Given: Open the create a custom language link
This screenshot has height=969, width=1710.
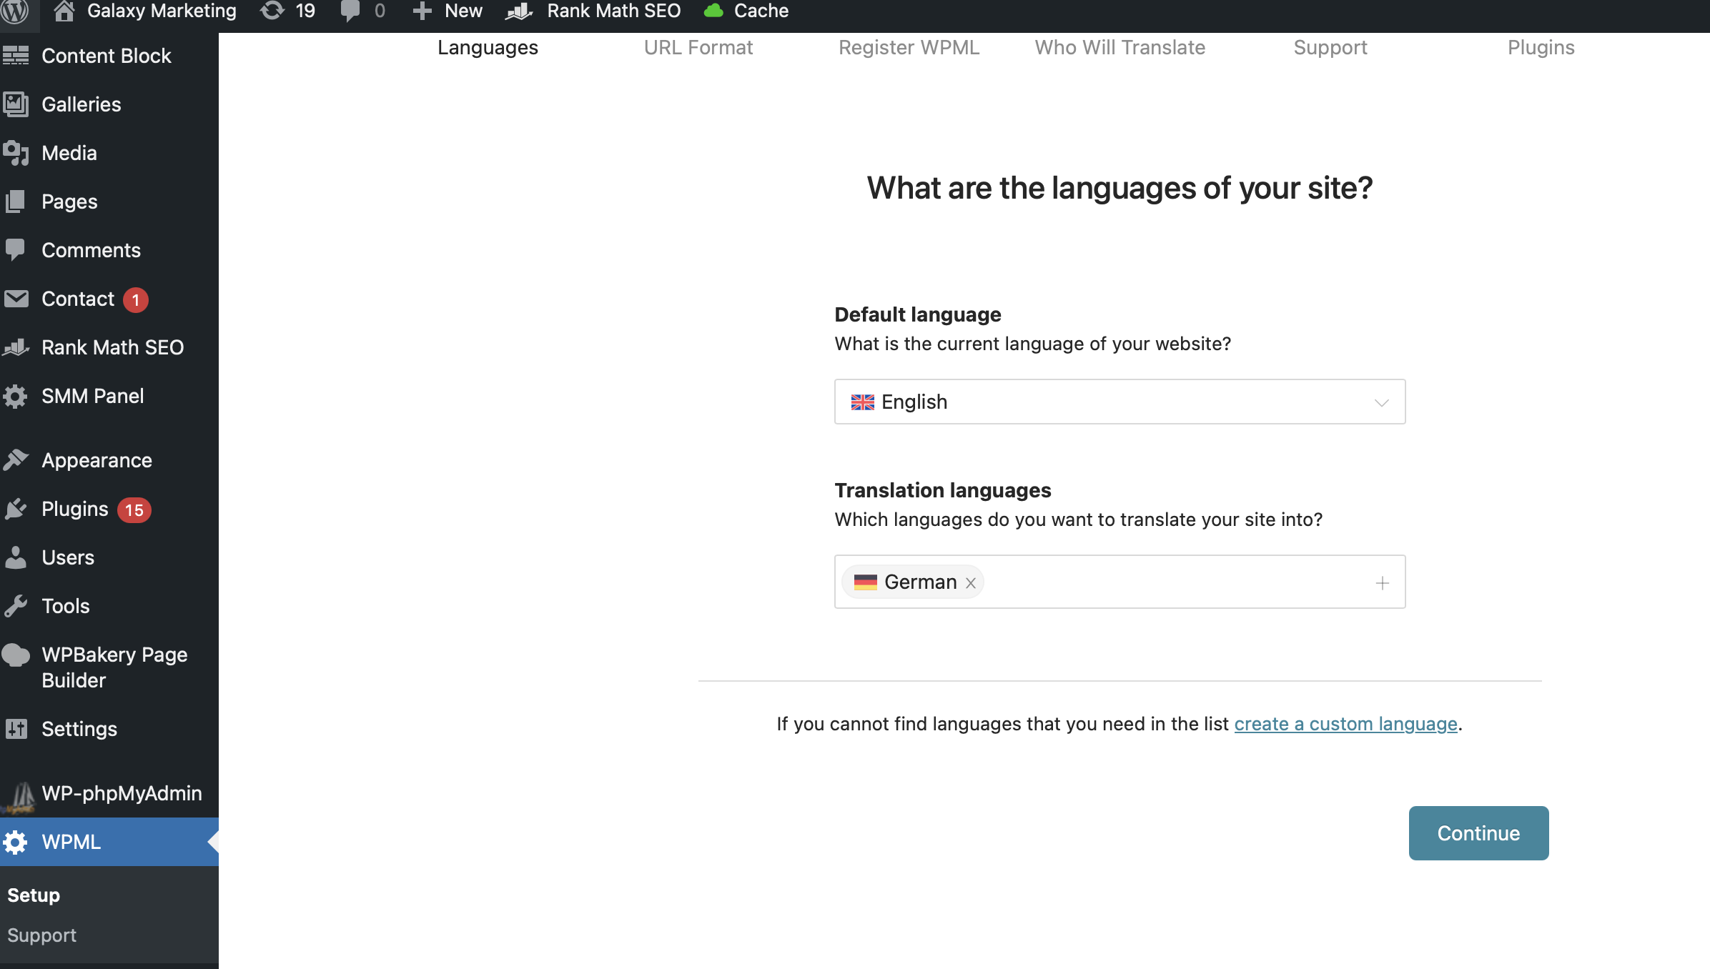Looking at the screenshot, I should click(1346, 724).
